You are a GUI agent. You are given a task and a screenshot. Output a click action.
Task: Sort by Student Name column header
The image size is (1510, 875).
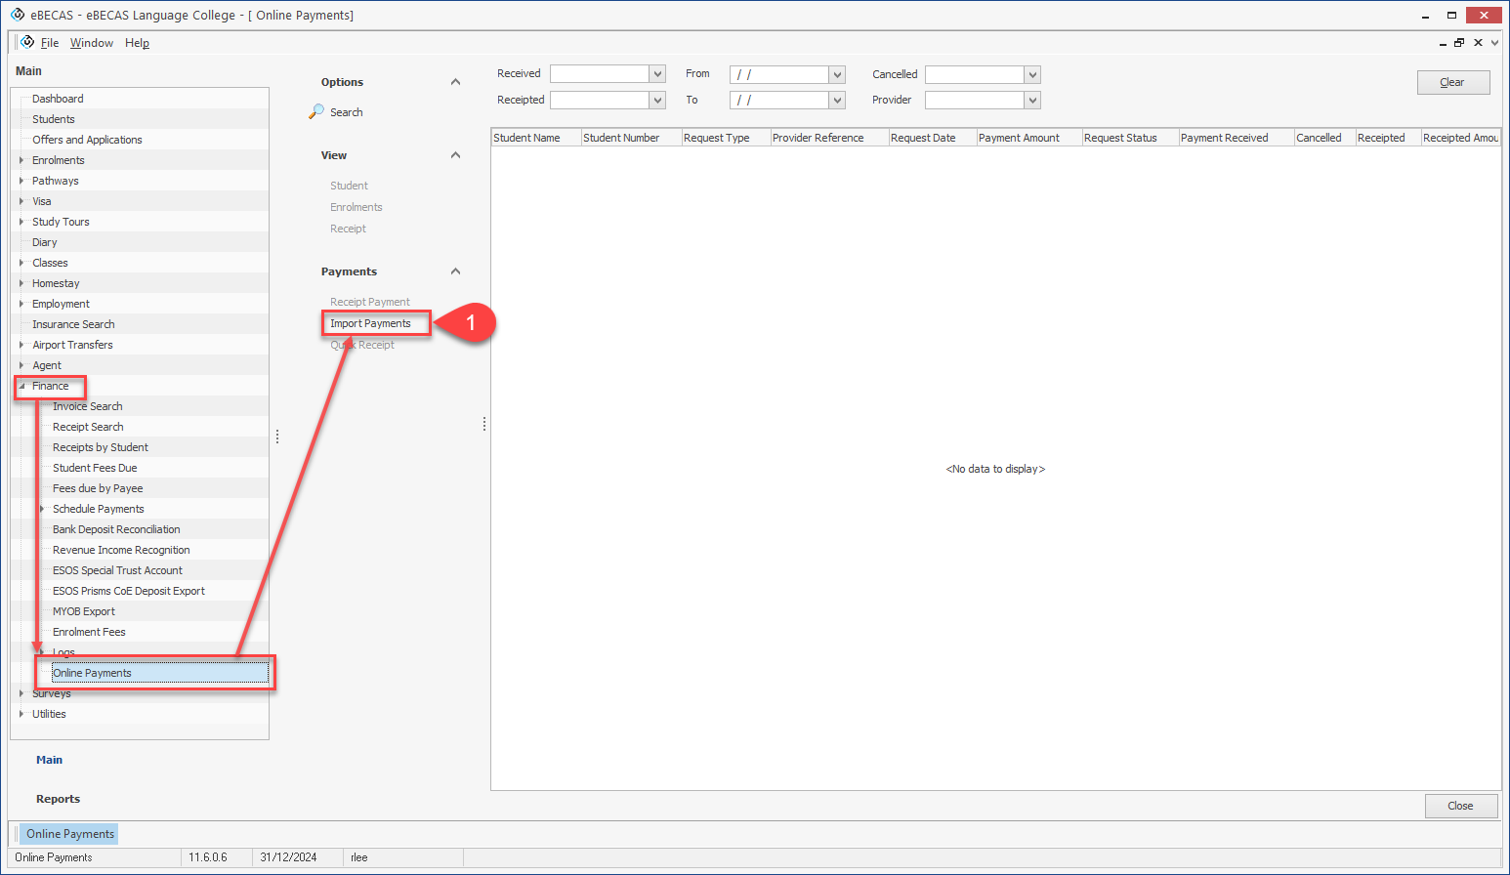point(534,138)
